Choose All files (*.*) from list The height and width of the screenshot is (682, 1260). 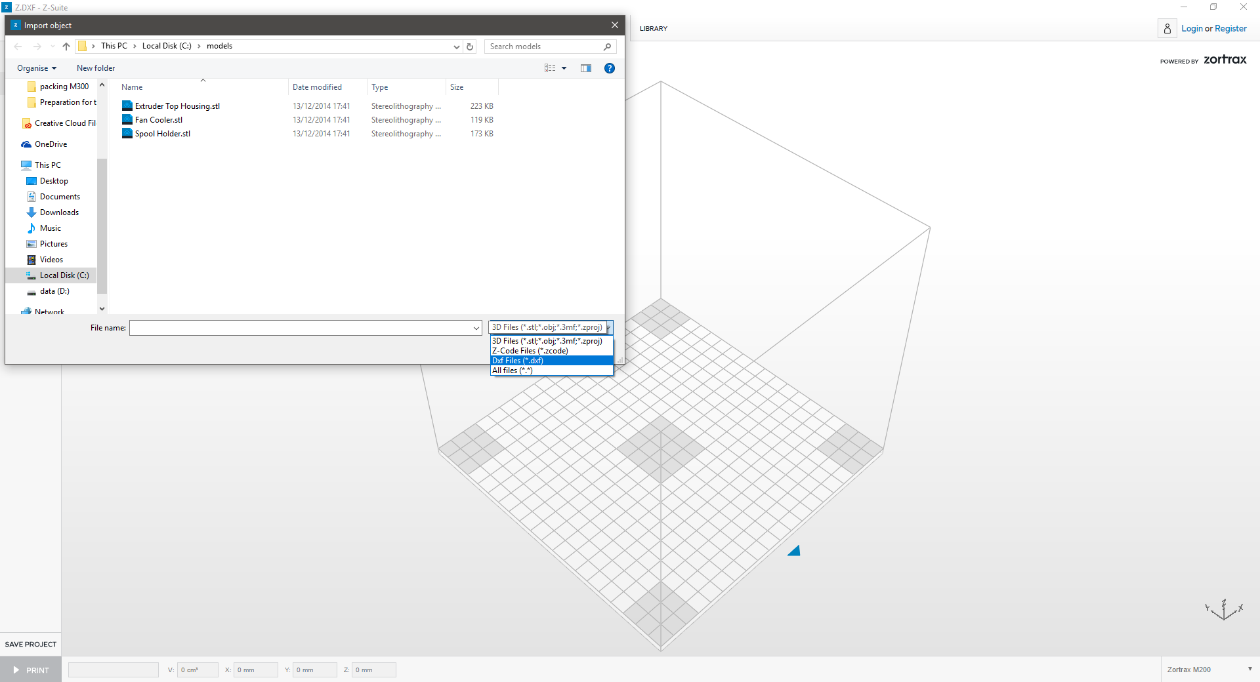click(x=551, y=371)
